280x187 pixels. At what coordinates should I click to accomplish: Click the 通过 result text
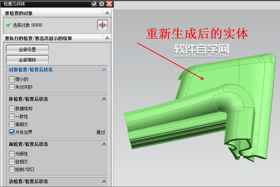100,132
